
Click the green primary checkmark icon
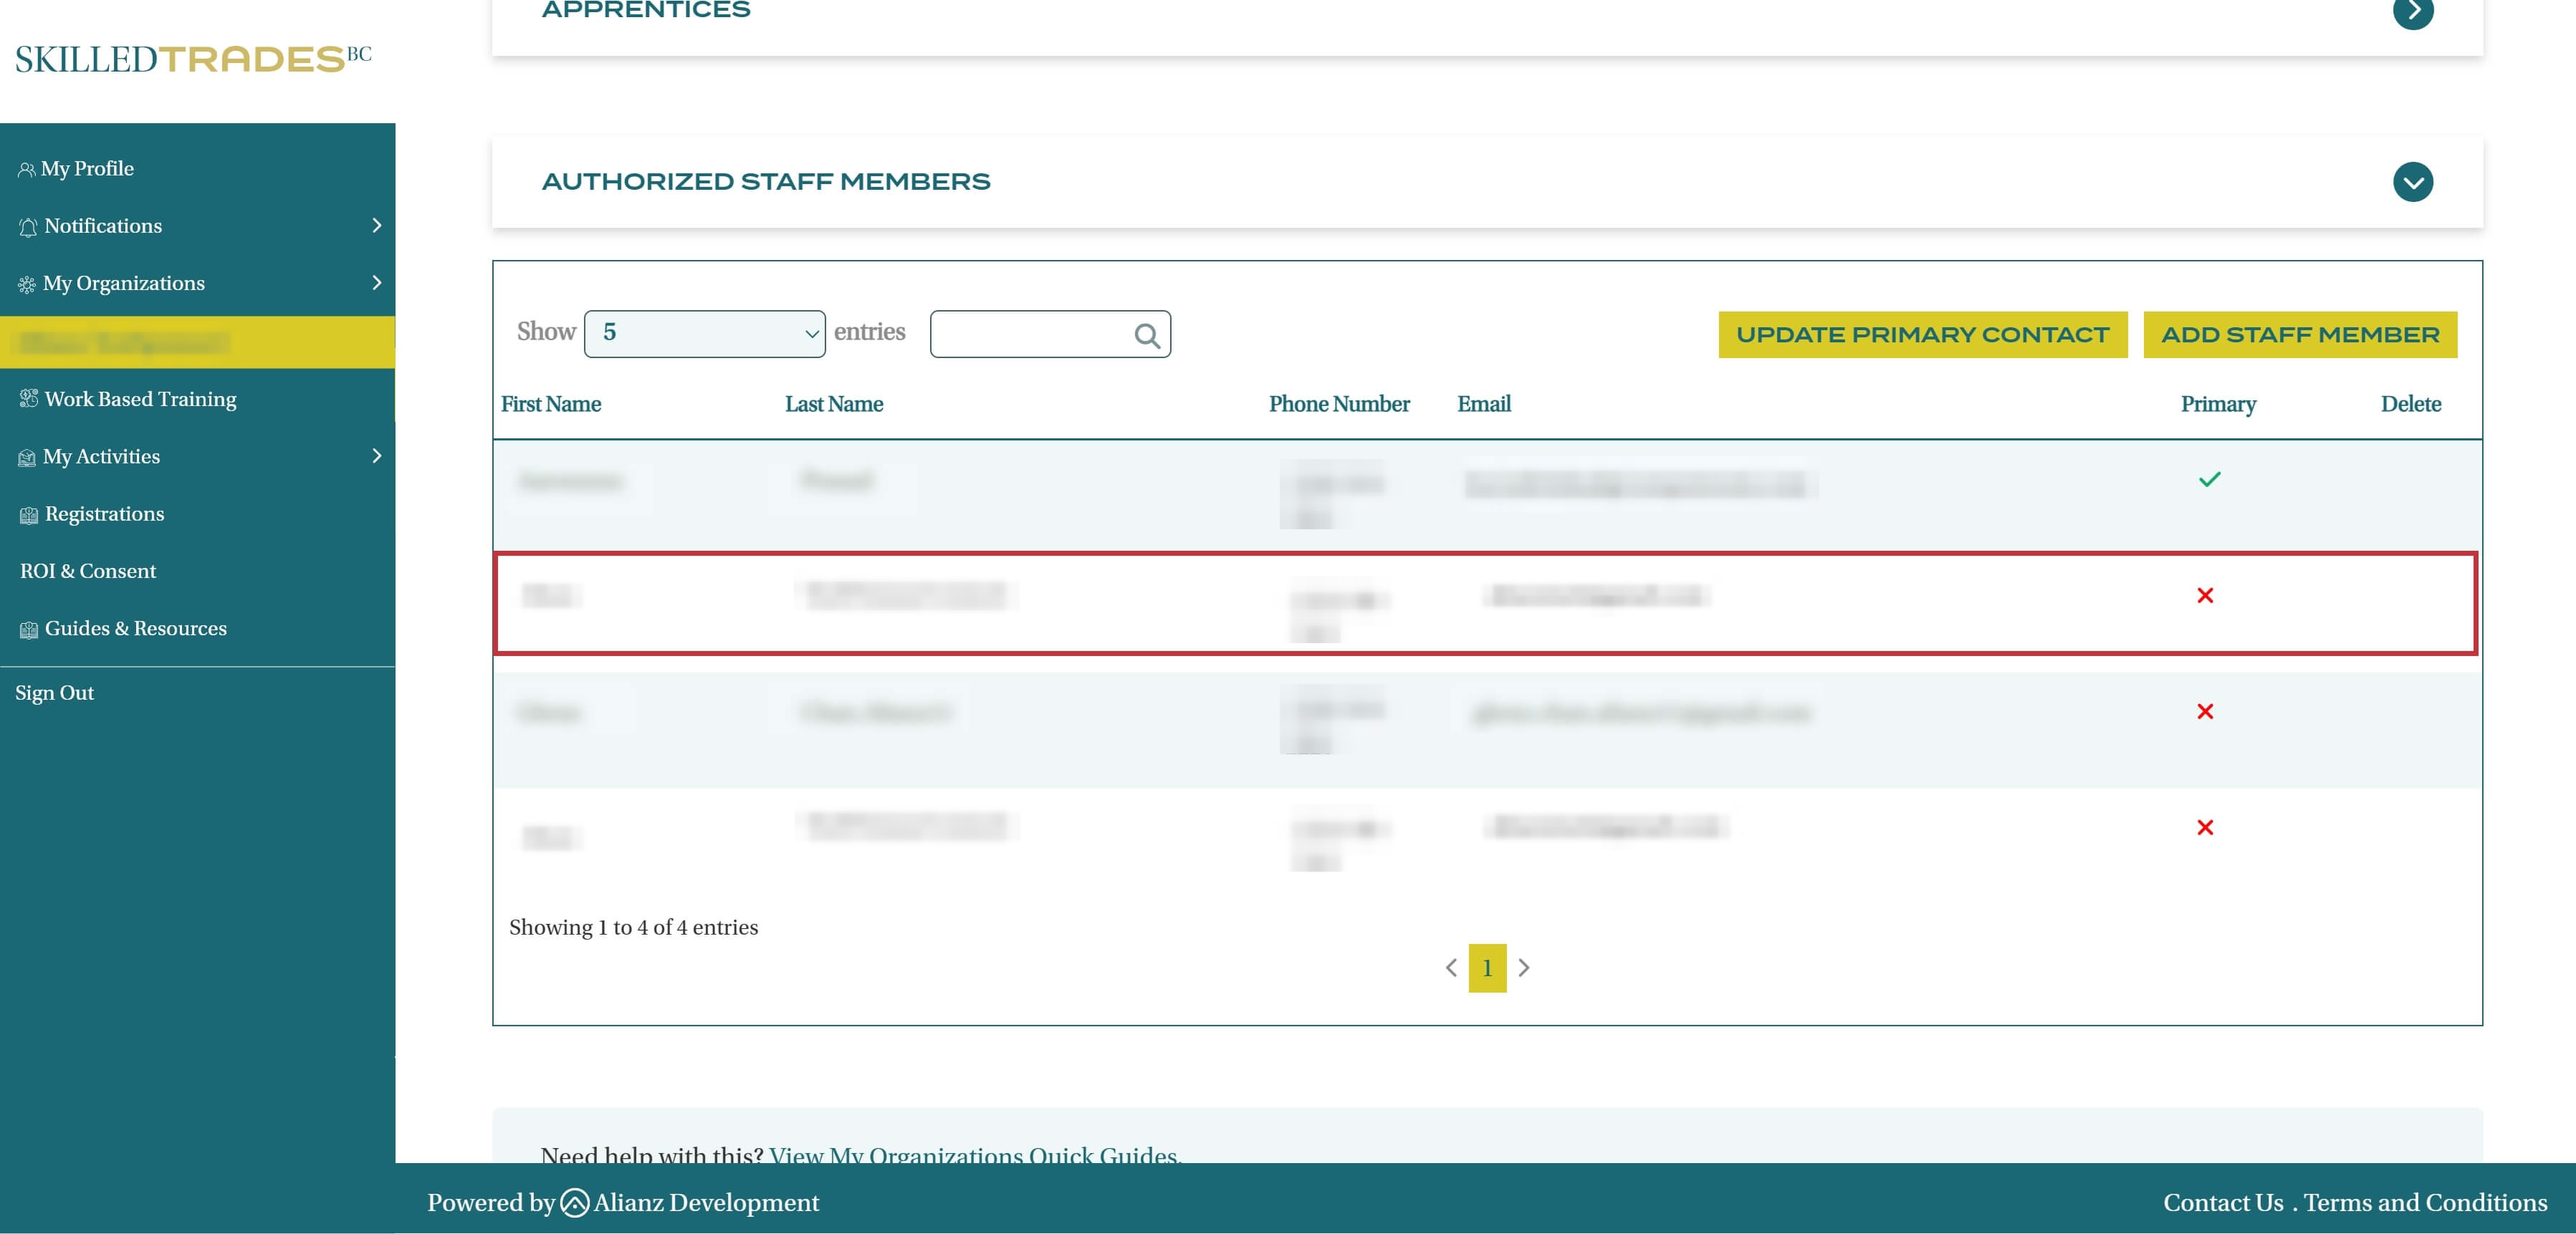[2209, 480]
